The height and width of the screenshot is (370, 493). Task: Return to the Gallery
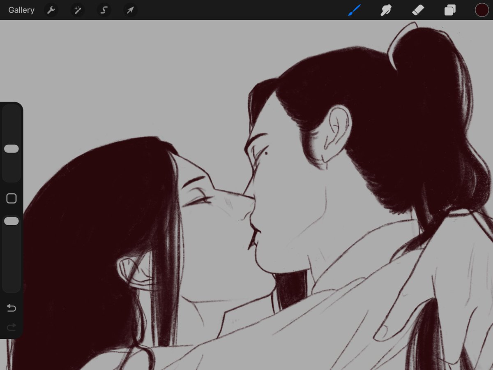(x=21, y=10)
